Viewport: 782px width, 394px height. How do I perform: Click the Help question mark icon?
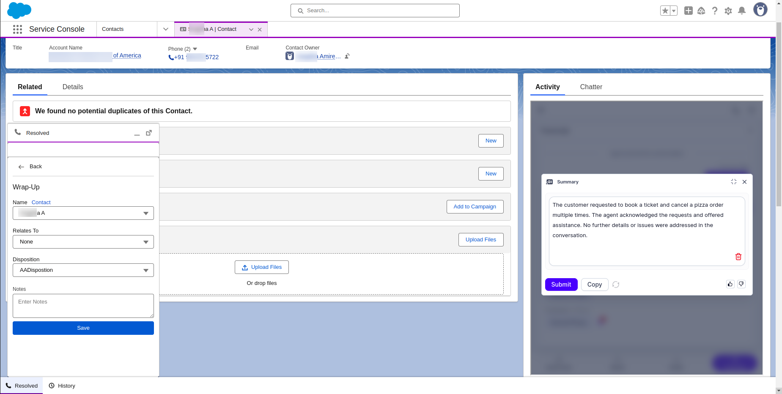[x=714, y=11]
